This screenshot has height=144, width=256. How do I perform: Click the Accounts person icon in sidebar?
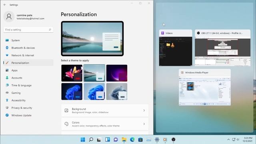pos(7,78)
